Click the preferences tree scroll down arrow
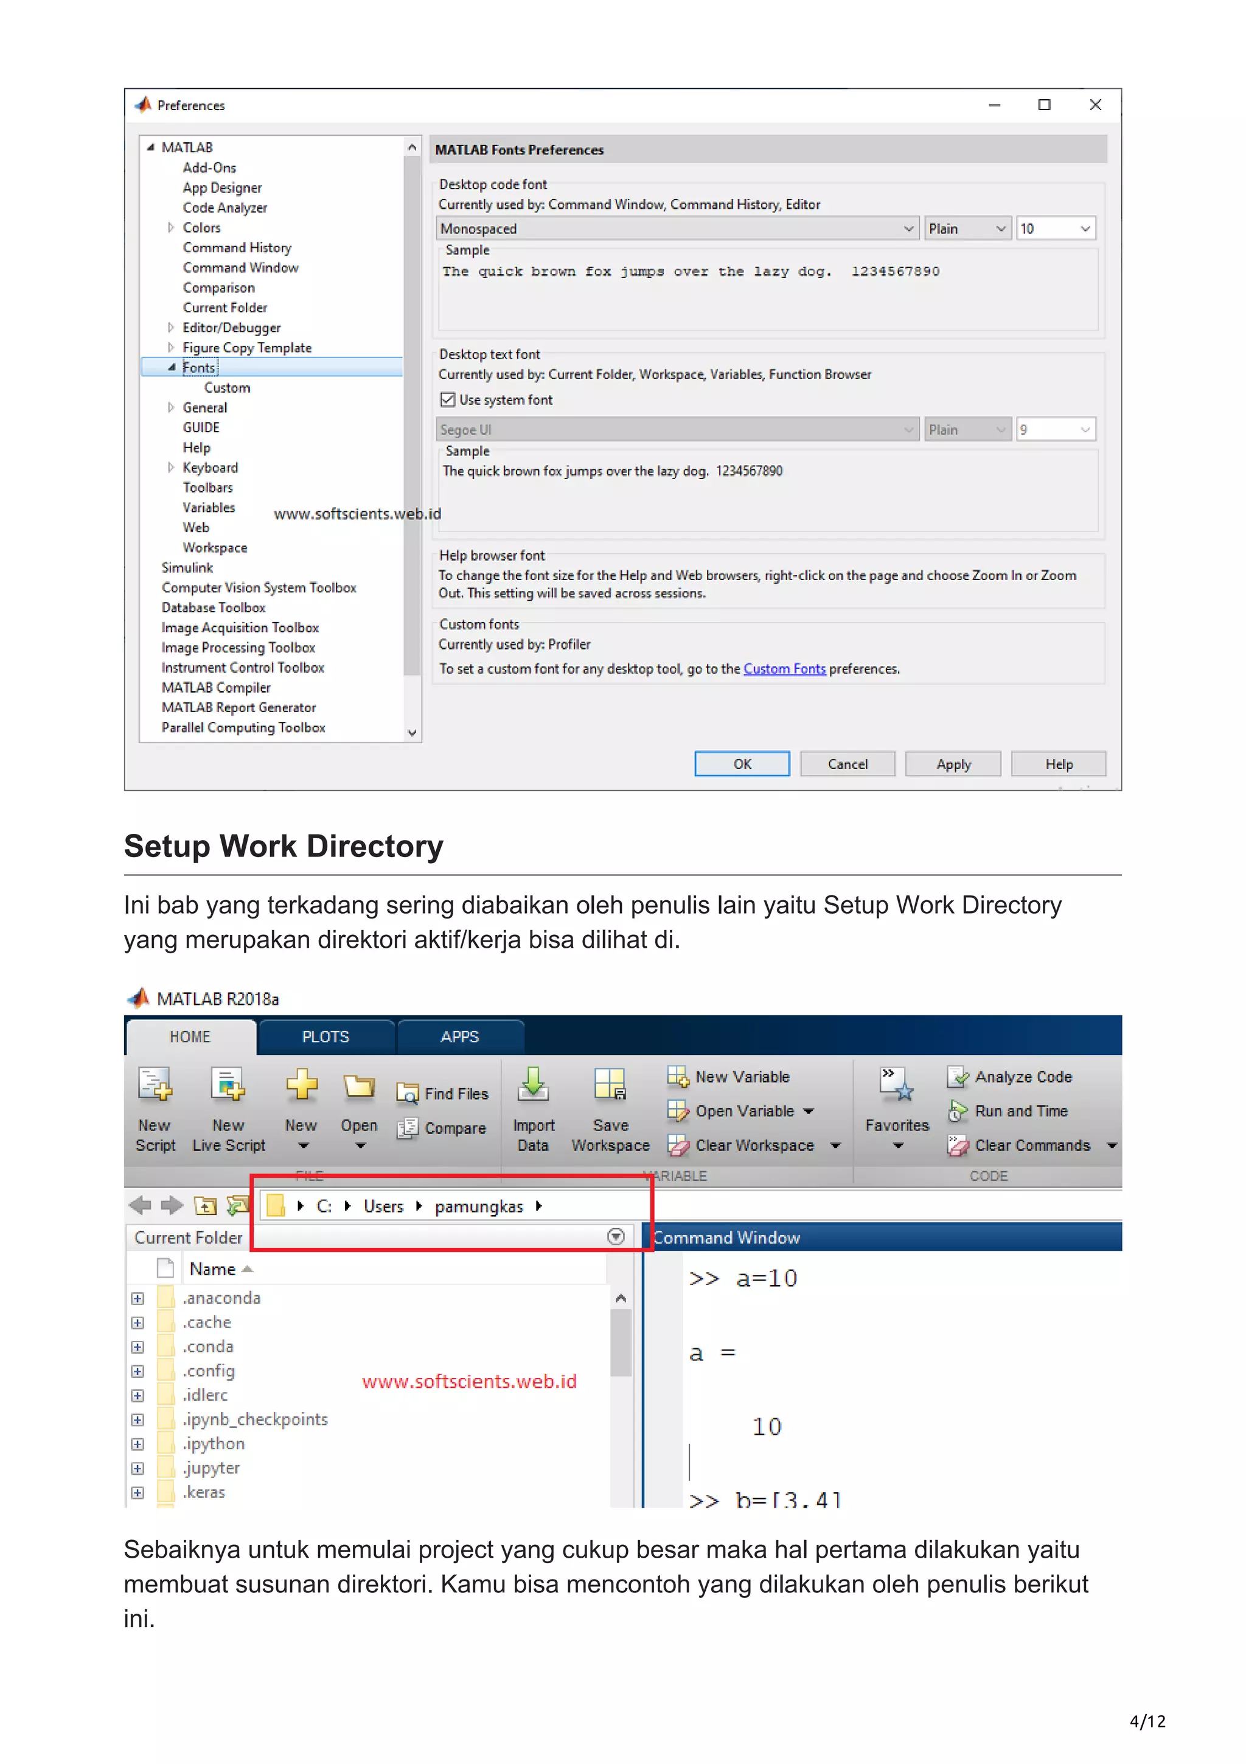The width and height of the screenshot is (1246, 1764). coord(412,733)
